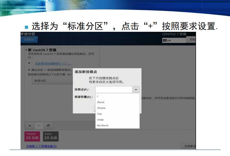This screenshot has width=230, height=156.
Task: Click the mount point text field
Action: (x=114, y=90)
